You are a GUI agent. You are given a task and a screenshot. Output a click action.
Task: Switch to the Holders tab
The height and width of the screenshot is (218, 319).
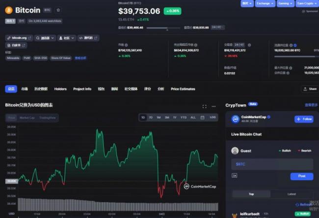coord(60,89)
